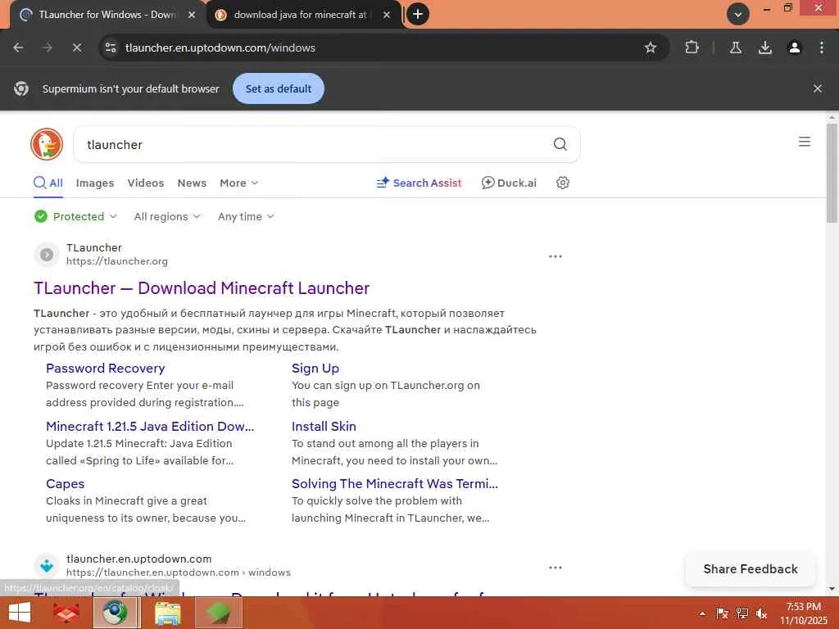Open the Downloads toolbar icon
This screenshot has width=839, height=629.
point(765,48)
